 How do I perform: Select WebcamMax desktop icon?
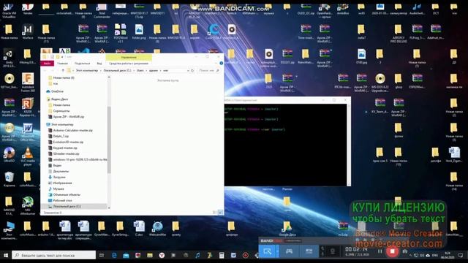(157, 229)
